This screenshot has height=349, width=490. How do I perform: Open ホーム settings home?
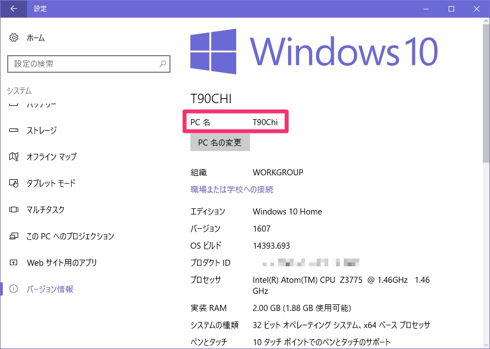[x=35, y=38]
